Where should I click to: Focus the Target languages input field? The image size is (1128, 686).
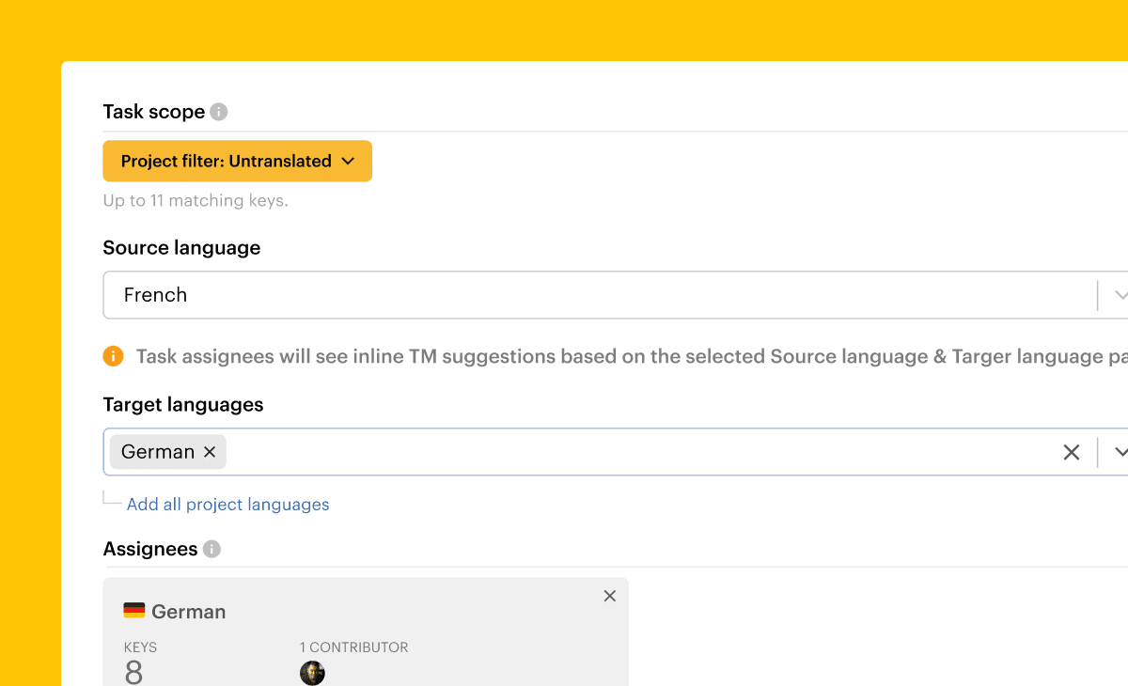click(x=639, y=452)
